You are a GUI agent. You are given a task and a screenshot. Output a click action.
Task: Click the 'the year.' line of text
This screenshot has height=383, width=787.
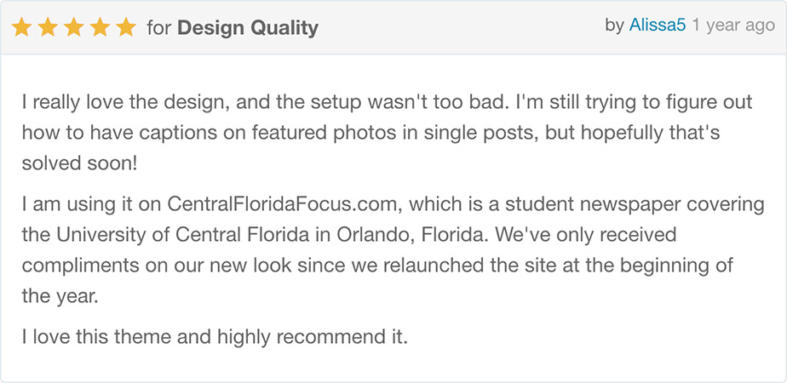pos(60,296)
